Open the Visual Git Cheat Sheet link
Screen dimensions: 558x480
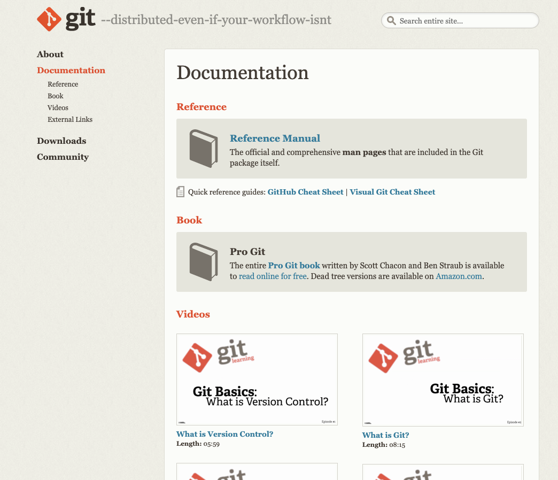point(392,192)
